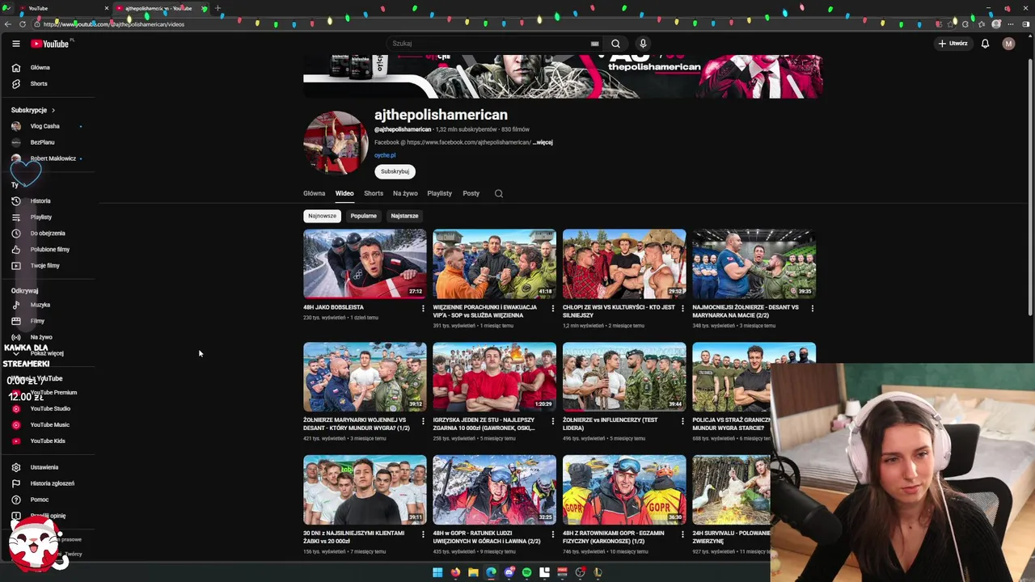Viewport: 1035px width, 582px height.
Task: Open Ustawienia settings
Action: [x=44, y=467]
